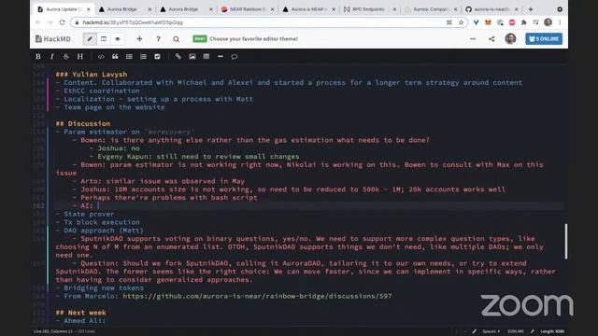Image resolution: width=598 pixels, height=336 pixels.
Task: Click the '- State prover' line
Action: click(85, 214)
